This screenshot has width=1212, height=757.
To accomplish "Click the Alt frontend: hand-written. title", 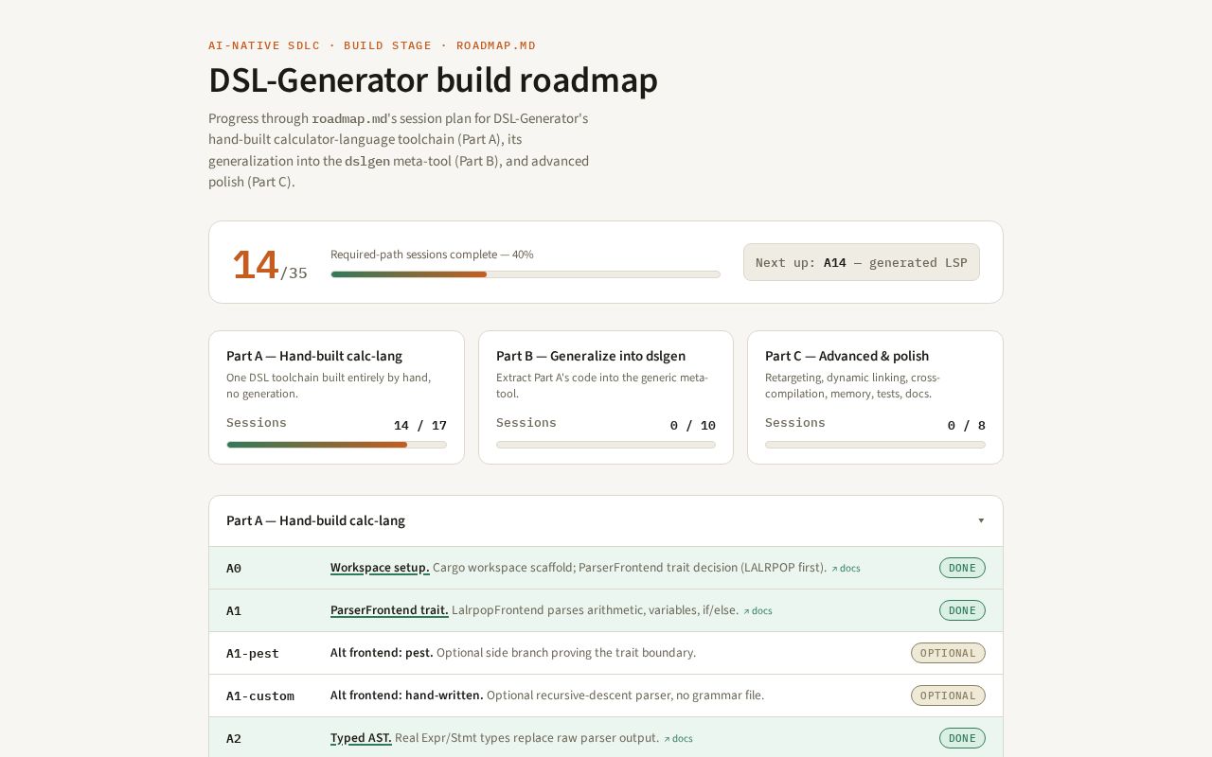I will [407, 695].
